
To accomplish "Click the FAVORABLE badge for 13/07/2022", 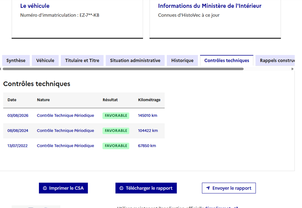I will [116, 146].
